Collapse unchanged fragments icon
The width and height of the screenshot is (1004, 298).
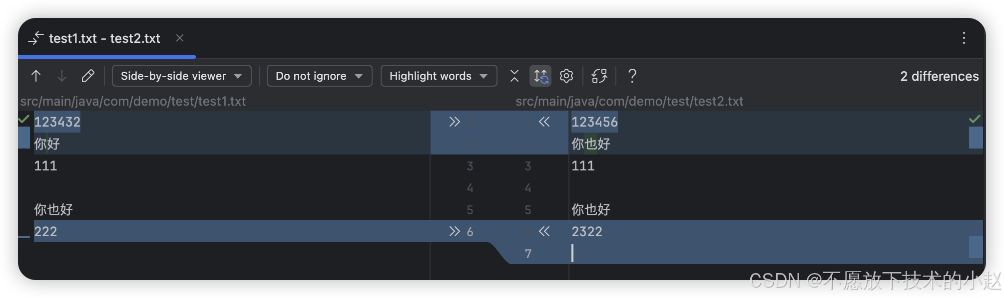[514, 76]
